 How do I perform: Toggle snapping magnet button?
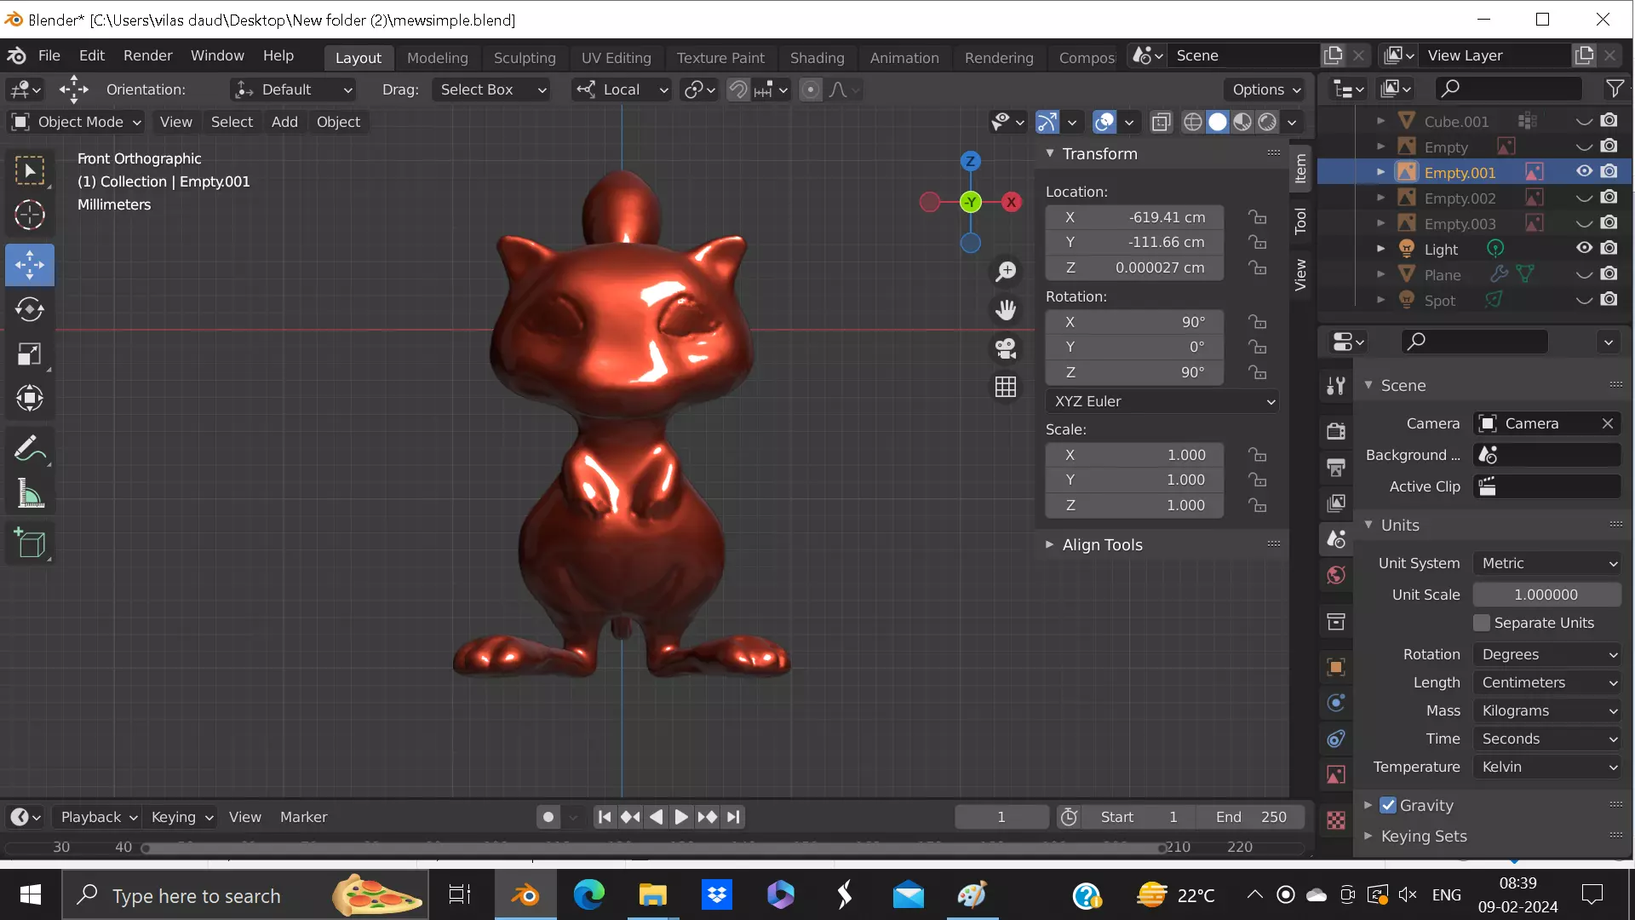pyautogui.click(x=738, y=89)
